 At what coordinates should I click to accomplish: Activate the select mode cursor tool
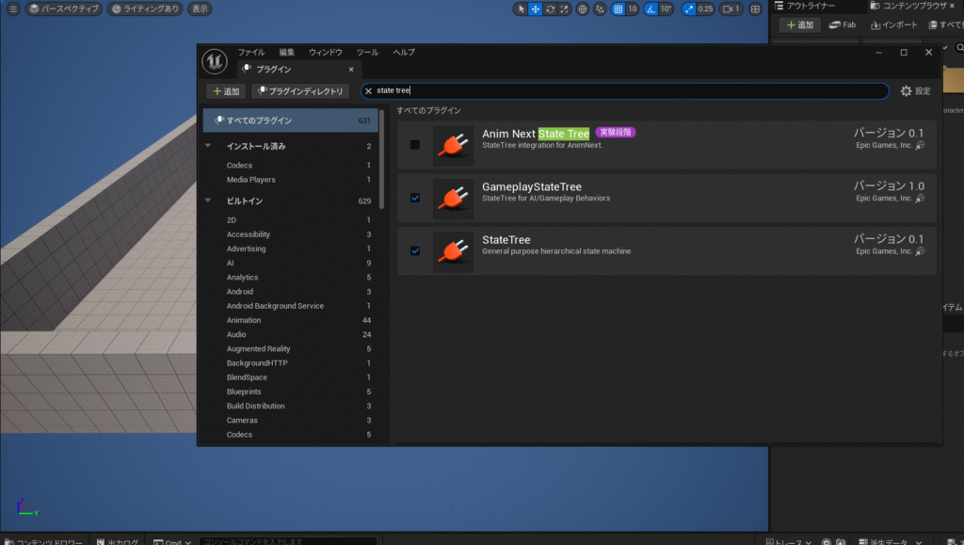pos(522,9)
